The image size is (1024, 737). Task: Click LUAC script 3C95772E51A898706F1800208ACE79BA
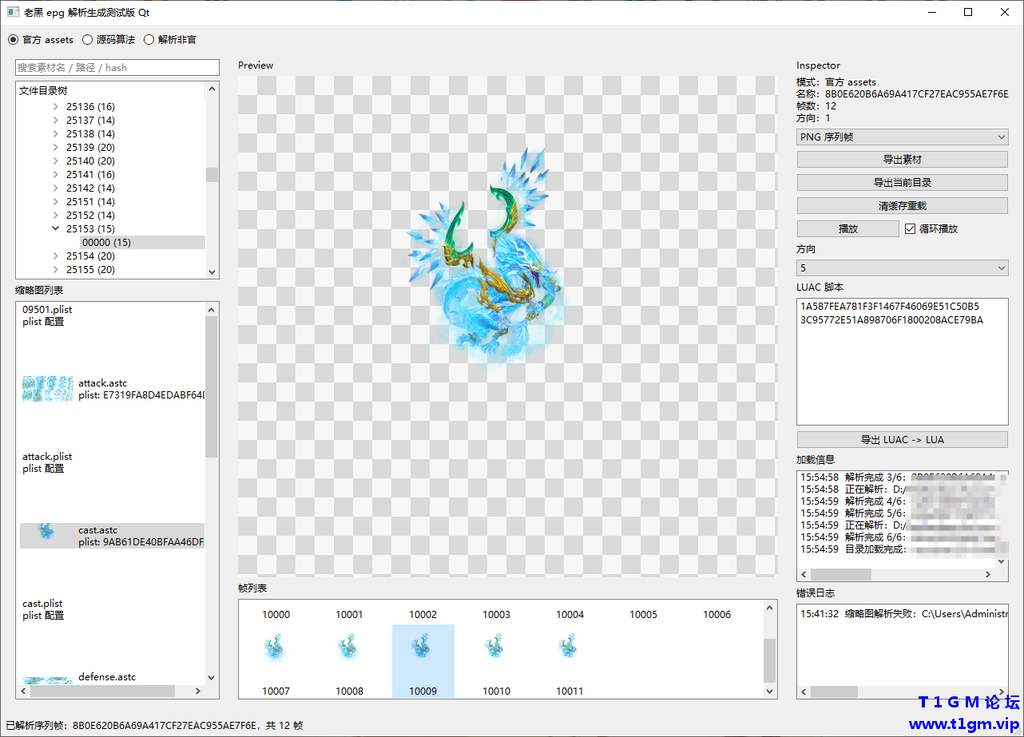892,320
